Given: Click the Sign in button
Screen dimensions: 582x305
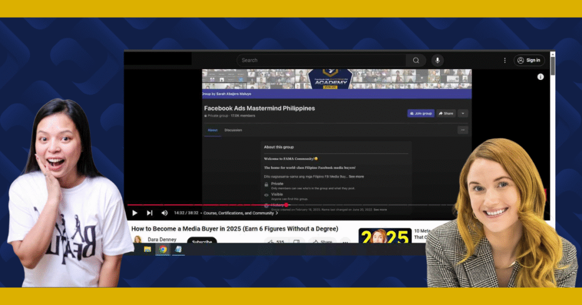Looking at the screenshot, I should [x=529, y=60].
